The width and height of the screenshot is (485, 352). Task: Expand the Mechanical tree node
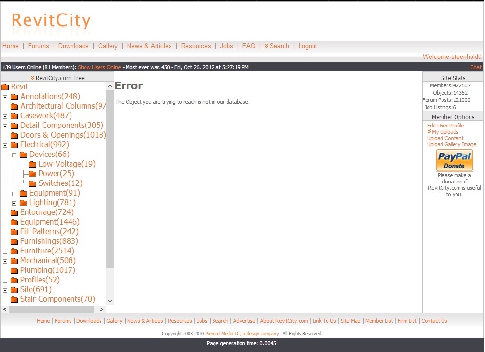tap(5, 261)
